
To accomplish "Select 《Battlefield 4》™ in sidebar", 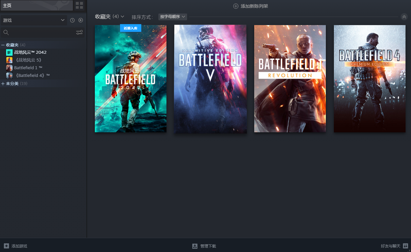I will pyautogui.click(x=32, y=75).
